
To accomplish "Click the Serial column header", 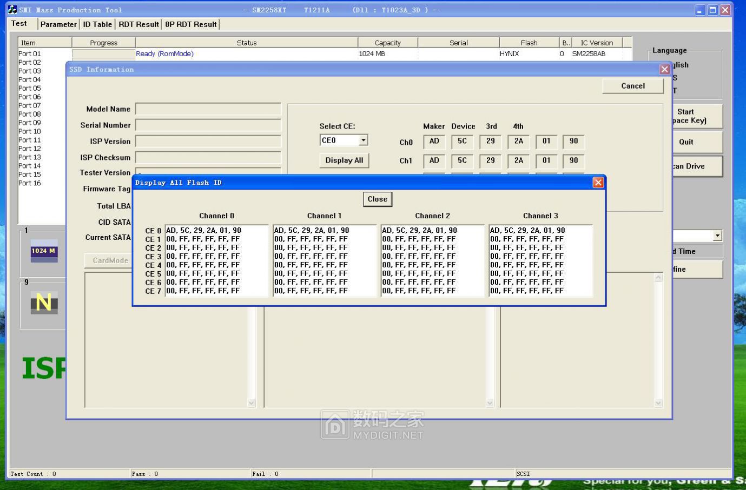I will [458, 43].
